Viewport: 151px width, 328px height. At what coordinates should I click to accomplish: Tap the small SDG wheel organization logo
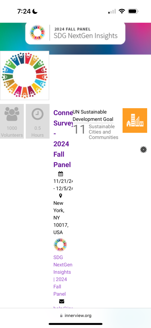click(x=60, y=245)
